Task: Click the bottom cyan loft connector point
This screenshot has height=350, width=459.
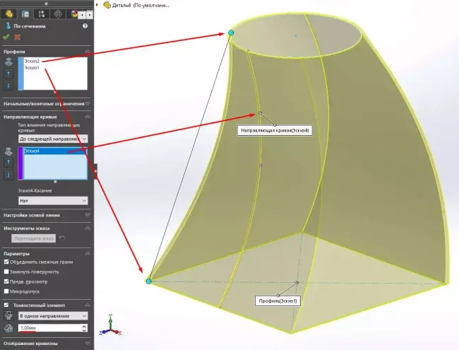Action: click(x=149, y=281)
